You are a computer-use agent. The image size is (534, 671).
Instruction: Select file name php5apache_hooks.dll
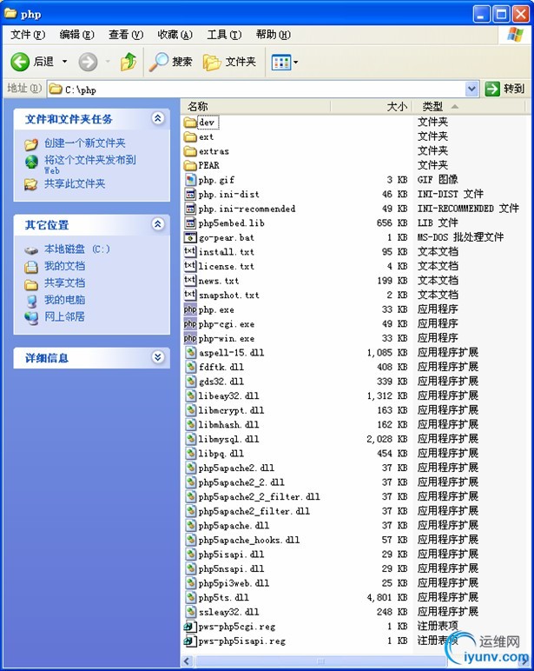(x=249, y=540)
